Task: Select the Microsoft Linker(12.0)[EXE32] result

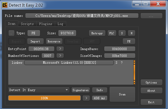Action: point(69,63)
